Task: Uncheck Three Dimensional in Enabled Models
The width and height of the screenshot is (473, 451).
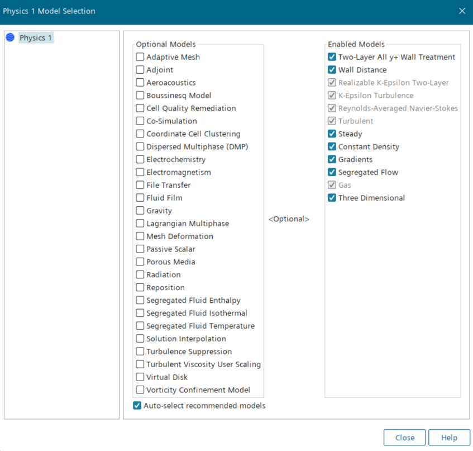Action: click(x=332, y=198)
